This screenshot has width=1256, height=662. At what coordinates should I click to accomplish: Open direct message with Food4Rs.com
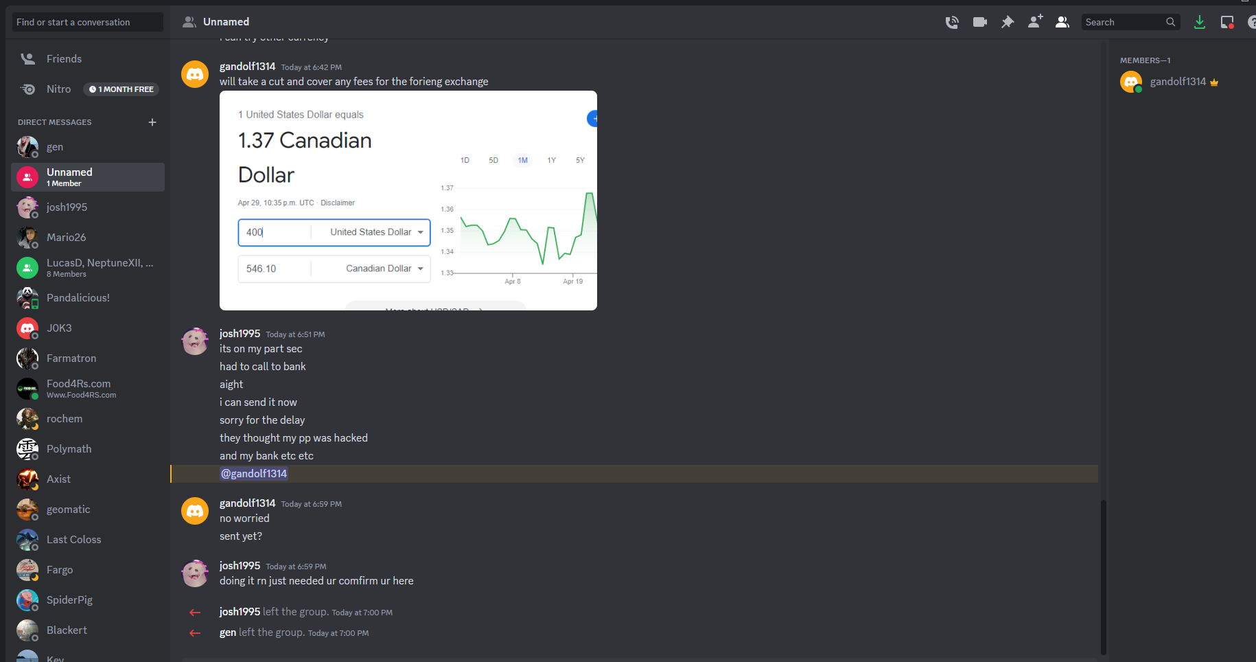click(x=88, y=389)
